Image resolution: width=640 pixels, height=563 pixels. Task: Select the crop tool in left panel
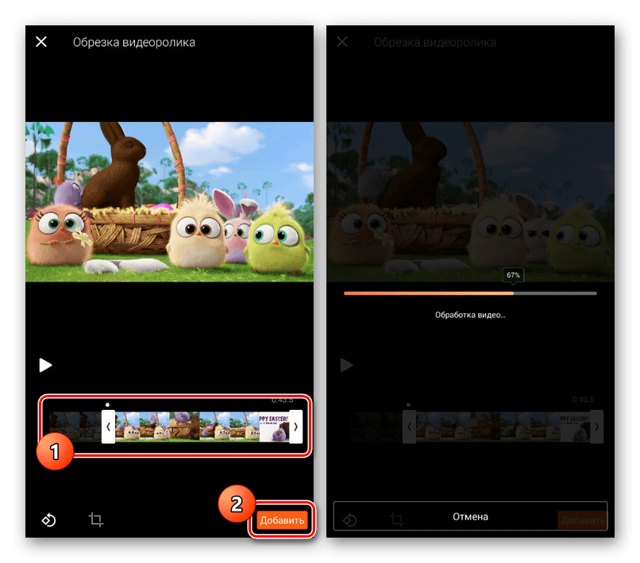click(x=96, y=520)
